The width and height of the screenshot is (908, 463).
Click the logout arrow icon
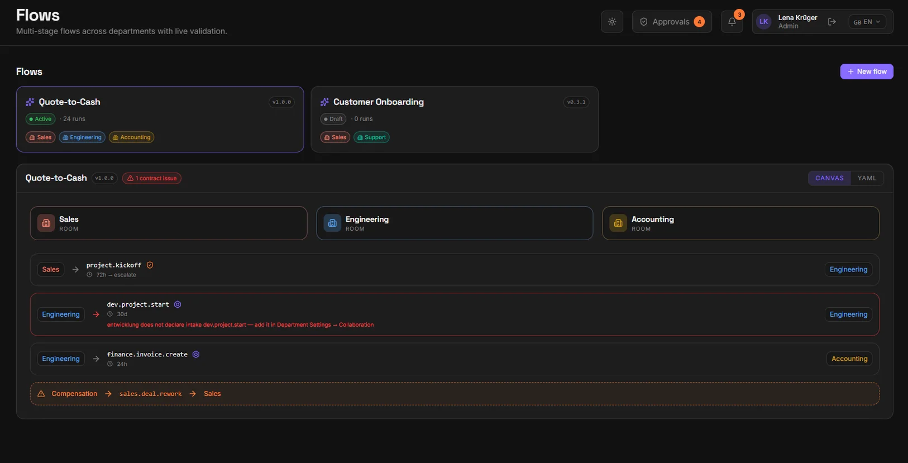pos(831,22)
